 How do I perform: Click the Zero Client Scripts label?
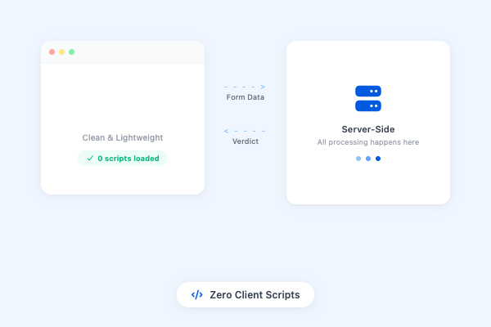point(255,295)
